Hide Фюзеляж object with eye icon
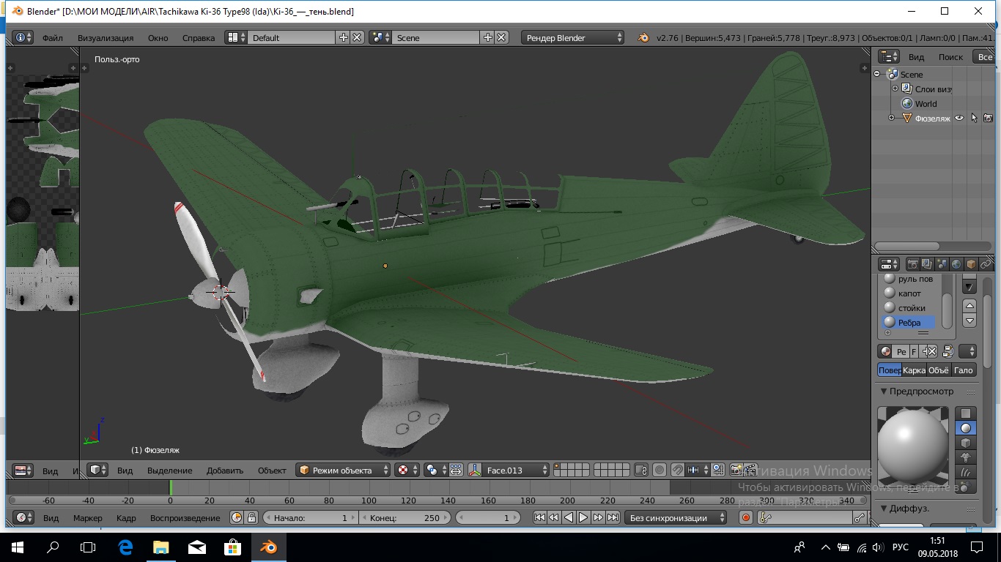The width and height of the screenshot is (1001, 562). pyautogui.click(x=958, y=118)
